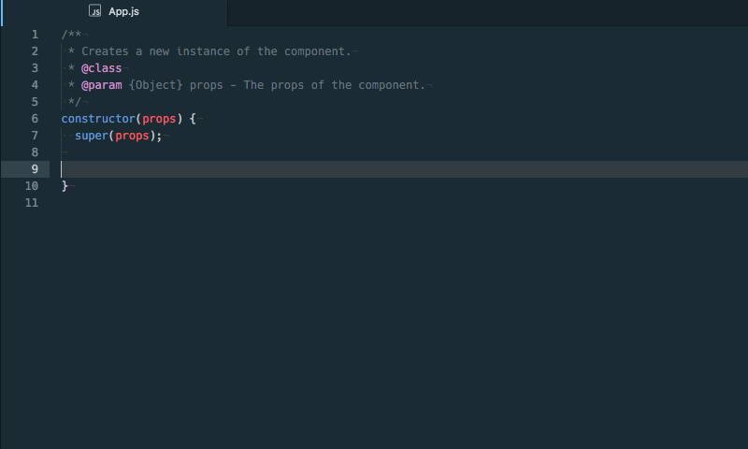The image size is (748, 449).
Task: Click the @class tag in comment
Action: 102,68
